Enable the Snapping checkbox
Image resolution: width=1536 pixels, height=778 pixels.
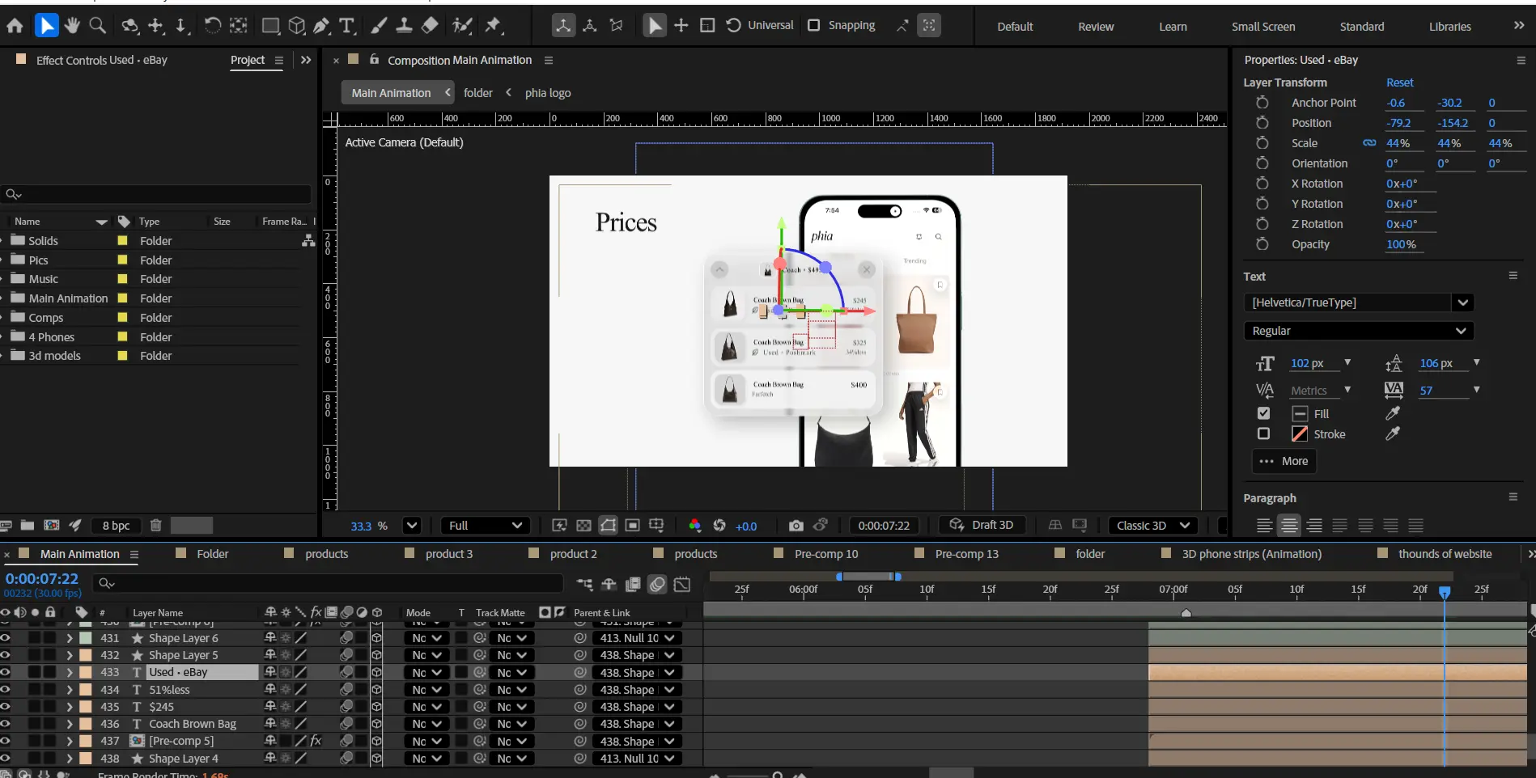tap(814, 25)
